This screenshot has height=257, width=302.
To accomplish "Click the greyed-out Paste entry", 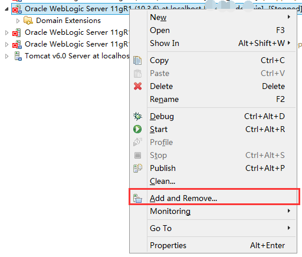I will click(x=213, y=73).
